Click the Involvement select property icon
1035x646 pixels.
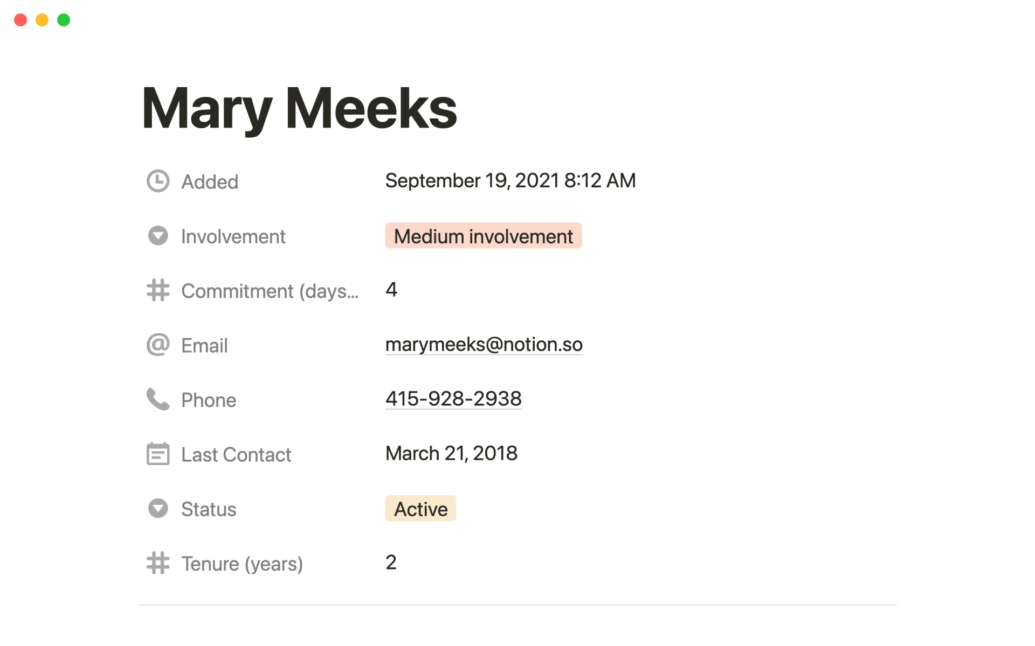[158, 236]
